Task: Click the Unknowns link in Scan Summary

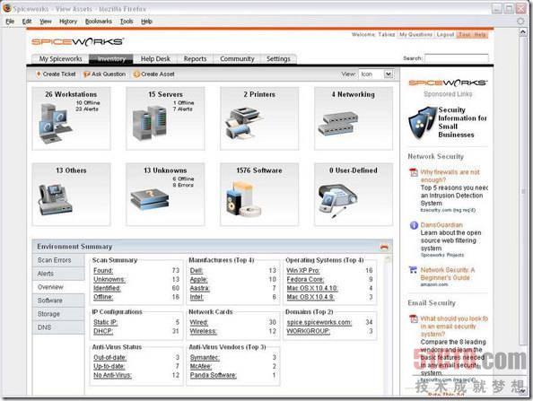Action: pyautogui.click(x=109, y=279)
